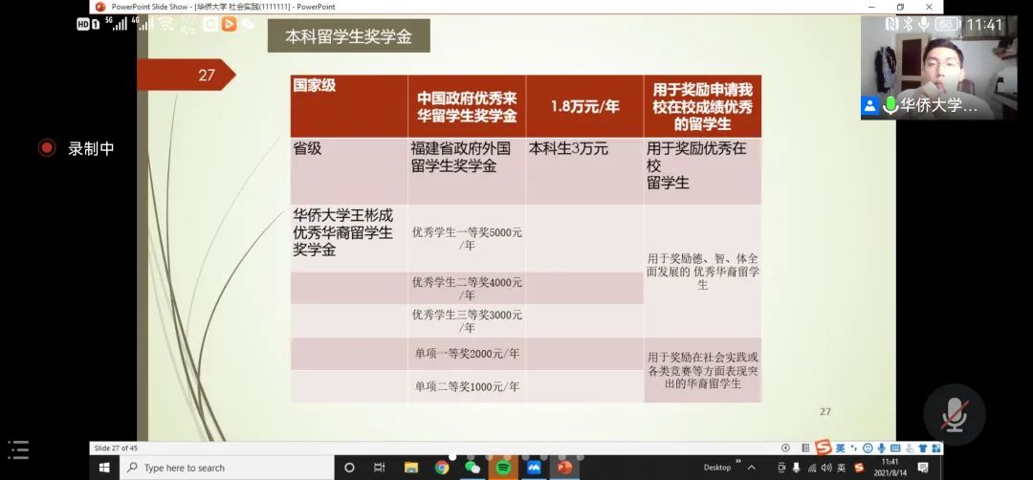The width and height of the screenshot is (1033, 480).
Task: Open the taskbar clock 11:41 date
Action: coord(890,468)
